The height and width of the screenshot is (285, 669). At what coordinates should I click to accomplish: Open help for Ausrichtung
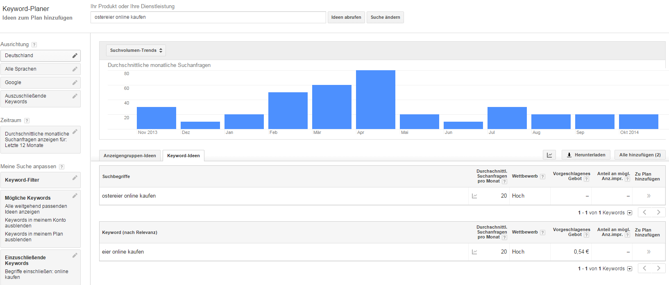pyautogui.click(x=34, y=45)
